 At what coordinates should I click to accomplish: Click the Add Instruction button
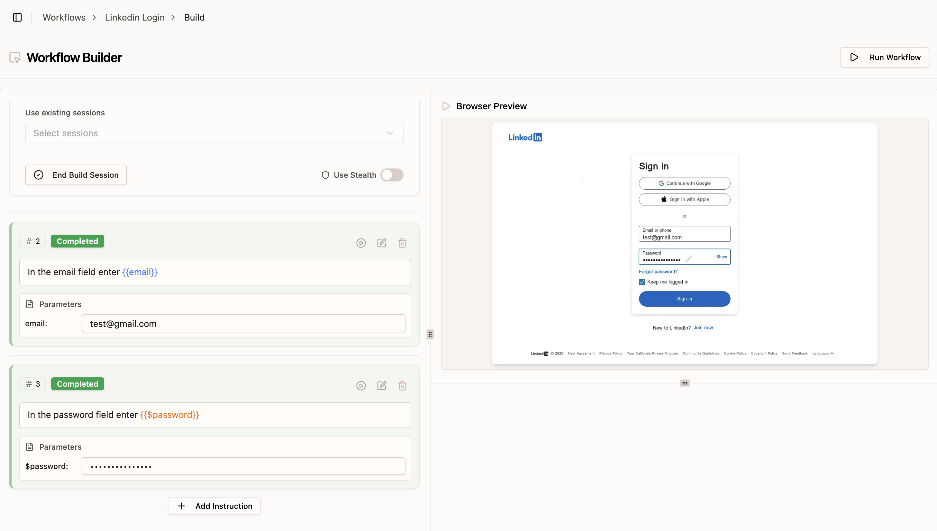click(214, 506)
